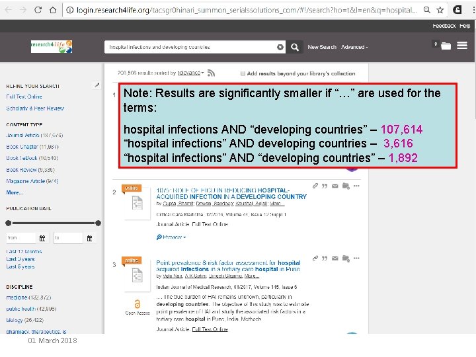The image size is (476, 357).
Task: Open the browser extension icon next to the star
Action: [x=457, y=10]
